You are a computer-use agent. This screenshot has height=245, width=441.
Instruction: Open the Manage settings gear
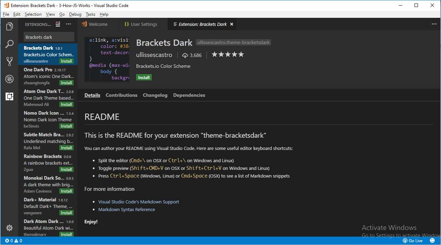[9, 228]
